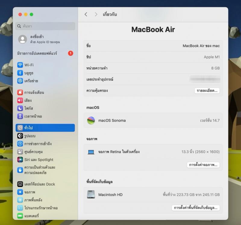Go back using the left chevron

tap(86, 14)
